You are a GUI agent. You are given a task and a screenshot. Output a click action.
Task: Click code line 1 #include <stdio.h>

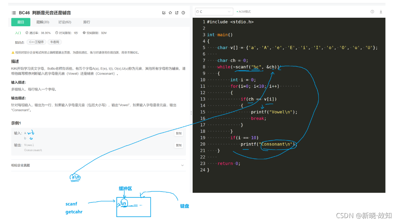(230, 22)
